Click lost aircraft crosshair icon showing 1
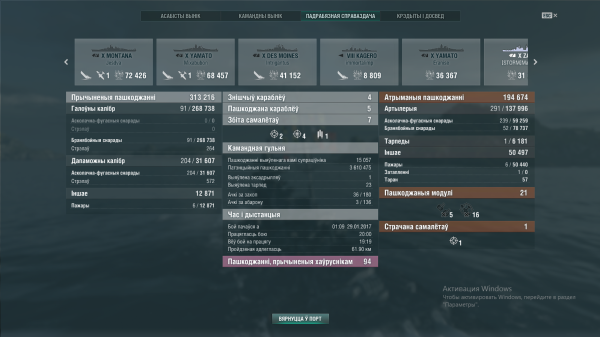600x337 pixels. point(453,241)
